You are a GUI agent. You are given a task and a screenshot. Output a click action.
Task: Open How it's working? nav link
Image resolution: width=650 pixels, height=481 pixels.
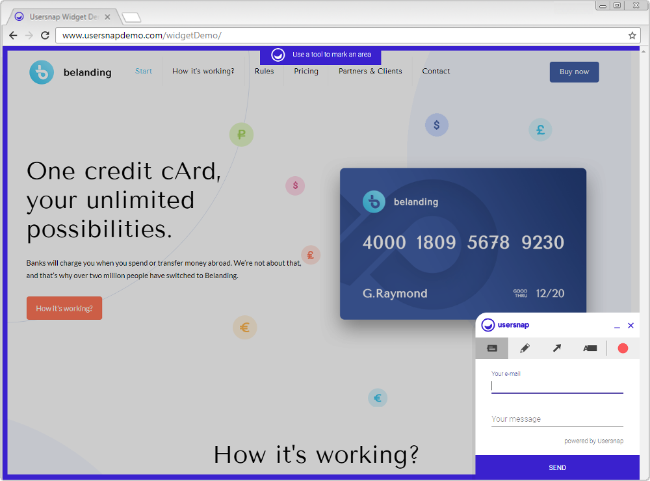(x=203, y=71)
